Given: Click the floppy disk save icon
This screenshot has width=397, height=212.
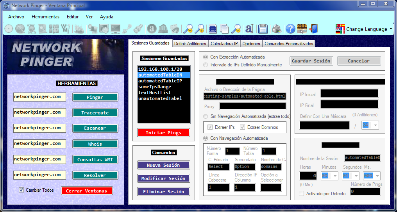Looking at the screenshot, I should [x=263, y=29].
